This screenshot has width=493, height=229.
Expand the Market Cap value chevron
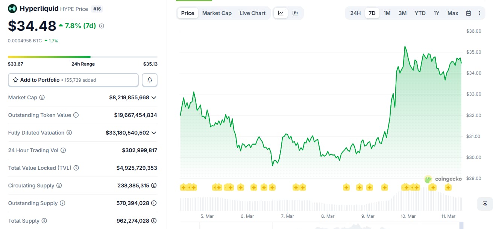point(153,97)
